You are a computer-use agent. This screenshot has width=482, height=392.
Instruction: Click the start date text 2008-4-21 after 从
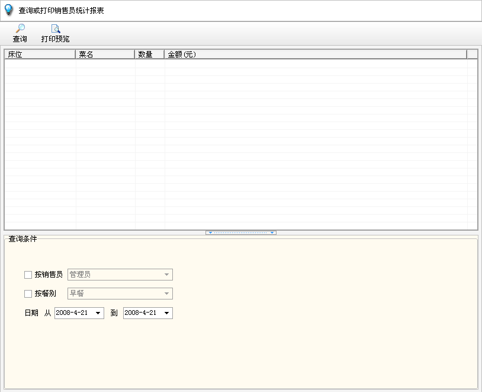pyautogui.click(x=72, y=313)
